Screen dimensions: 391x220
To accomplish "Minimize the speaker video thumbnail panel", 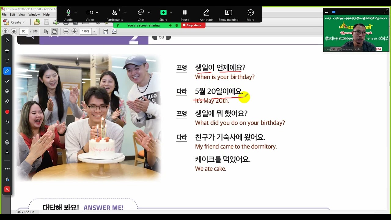I will pyautogui.click(x=327, y=12).
